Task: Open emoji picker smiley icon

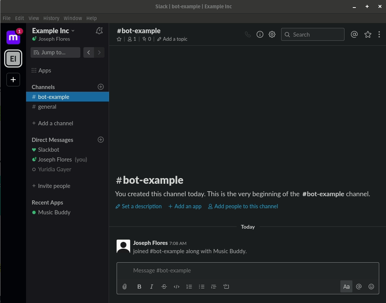Action: pos(371,286)
